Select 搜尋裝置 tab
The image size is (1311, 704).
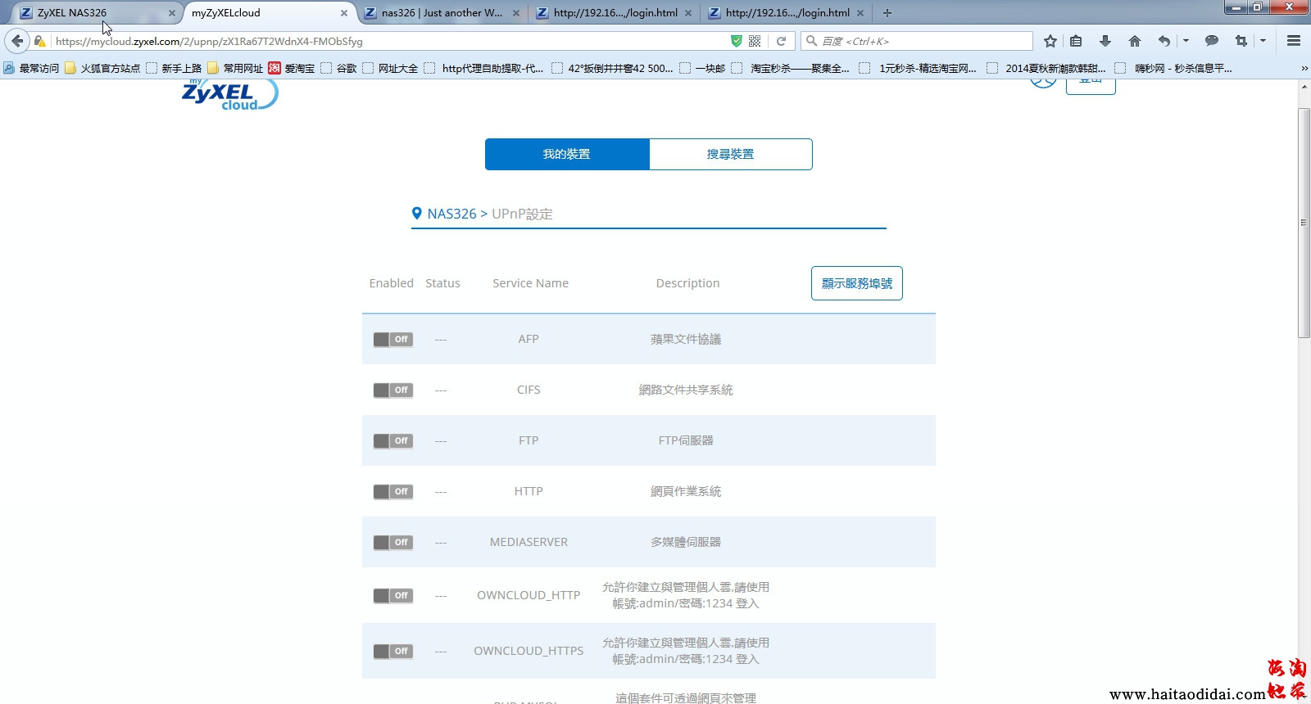[731, 154]
